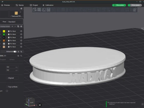Edit preset of filament 2
This screenshot has width=144, height=108.
point(21,31)
